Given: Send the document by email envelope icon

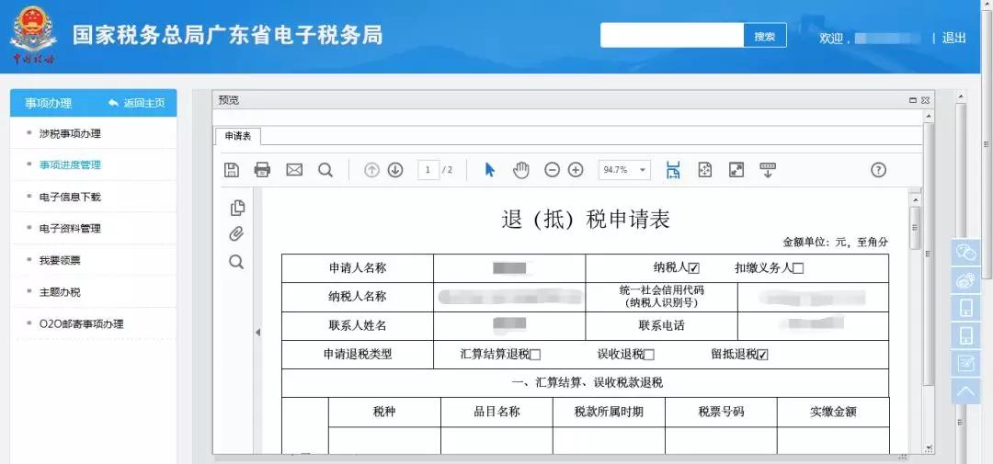Looking at the screenshot, I should coord(294,170).
